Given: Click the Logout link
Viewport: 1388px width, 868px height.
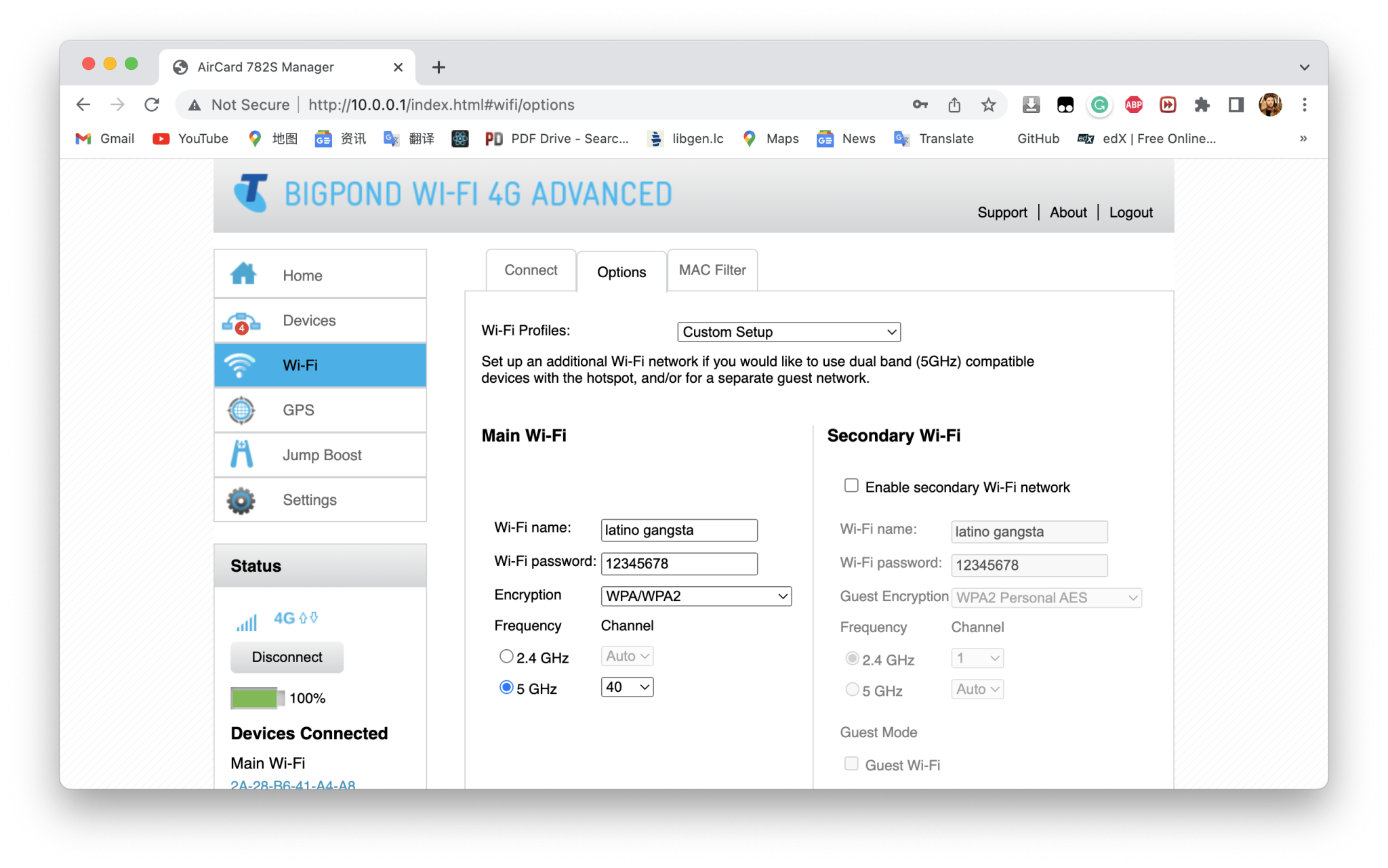Looking at the screenshot, I should coord(1130,213).
